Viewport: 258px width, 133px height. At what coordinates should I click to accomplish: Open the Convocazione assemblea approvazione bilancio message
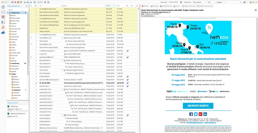coord(84,83)
